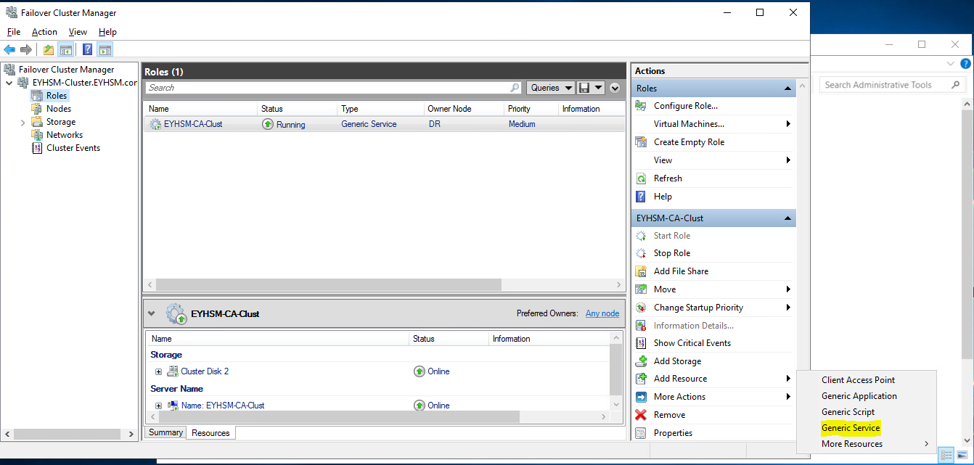Click the Configure Role icon in Actions
This screenshot has height=465, width=974.
tap(641, 106)
